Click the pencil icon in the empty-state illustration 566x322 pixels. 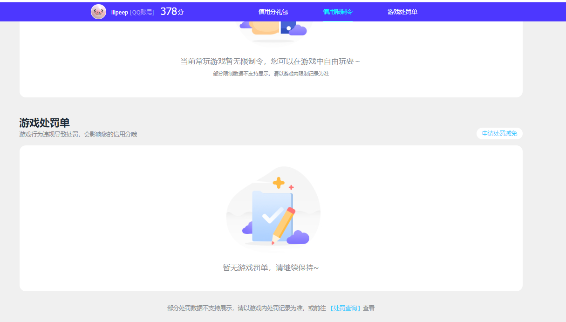[x=284, y=224]
